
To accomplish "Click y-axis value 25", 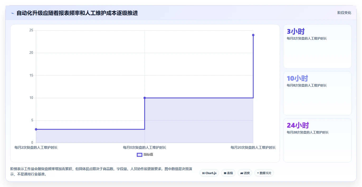I will [x=31, y=30].
